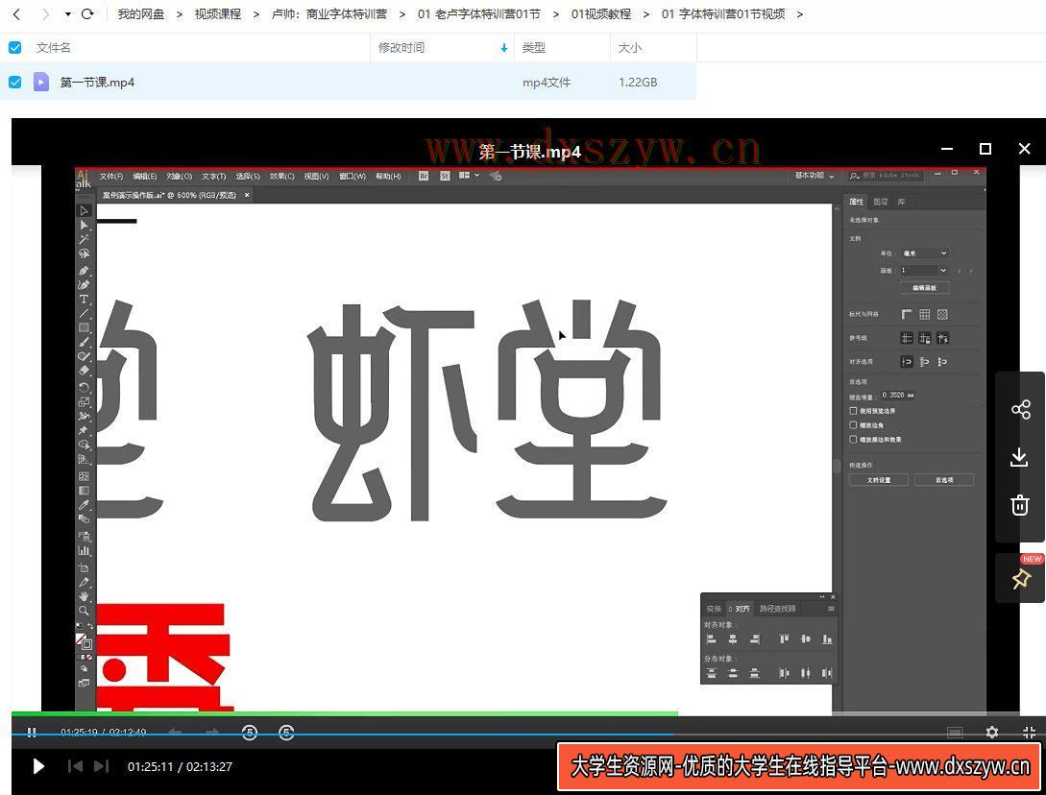The height and width of the screenshot is (795, 1046).
Task: Toggle lock guides icon
Action: tap(925, 338)
